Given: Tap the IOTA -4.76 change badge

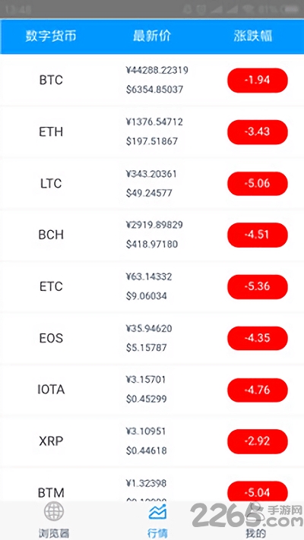Looking at the screenshot, I should [257, 390].
